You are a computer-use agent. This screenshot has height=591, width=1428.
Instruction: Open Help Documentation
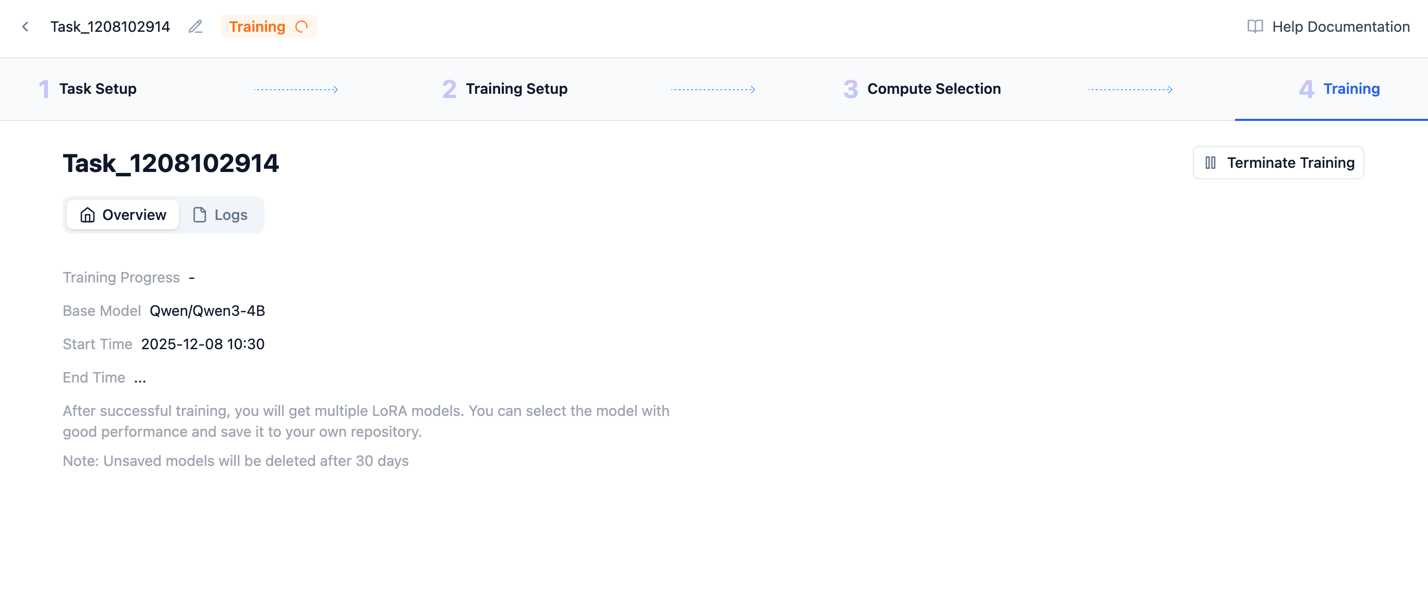pos(1340,26)
